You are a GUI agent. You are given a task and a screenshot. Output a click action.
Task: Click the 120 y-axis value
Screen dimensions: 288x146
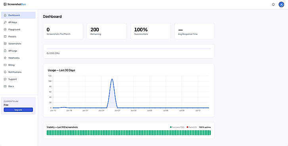coord(50,76)
